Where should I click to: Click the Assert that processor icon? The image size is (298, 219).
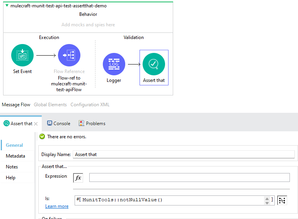click(x=154, y=64)
